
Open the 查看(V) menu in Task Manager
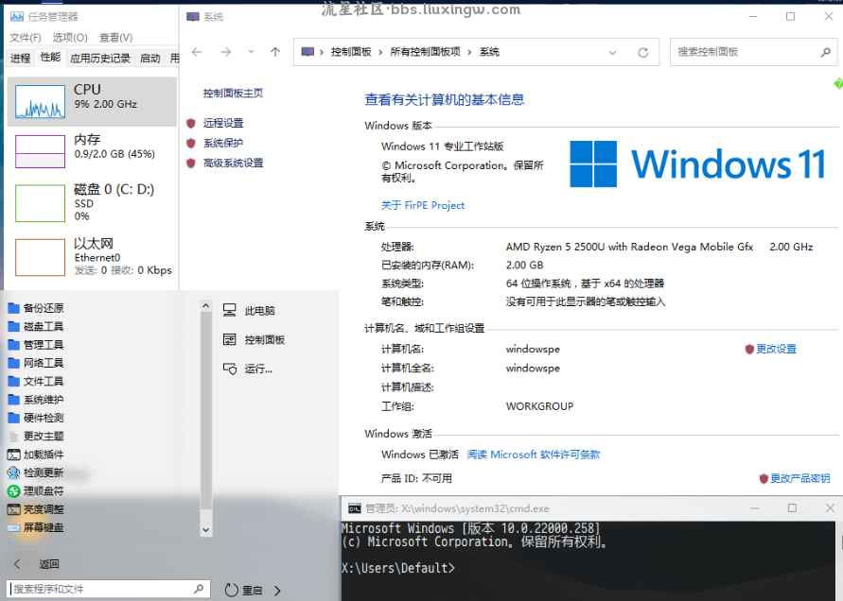tap(115, 38)
